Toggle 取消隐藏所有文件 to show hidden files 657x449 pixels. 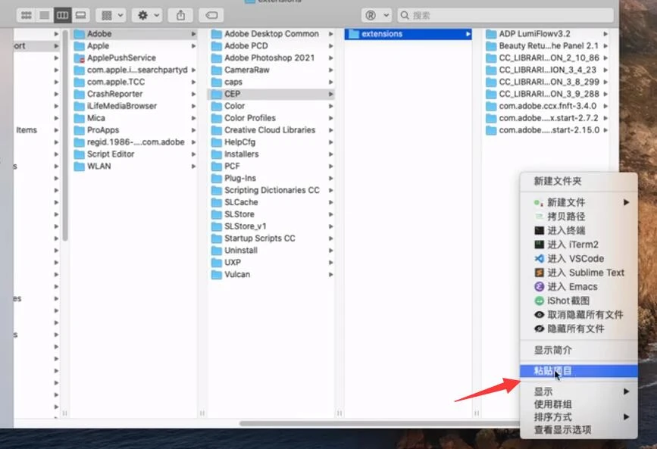(x=579, y=315)
